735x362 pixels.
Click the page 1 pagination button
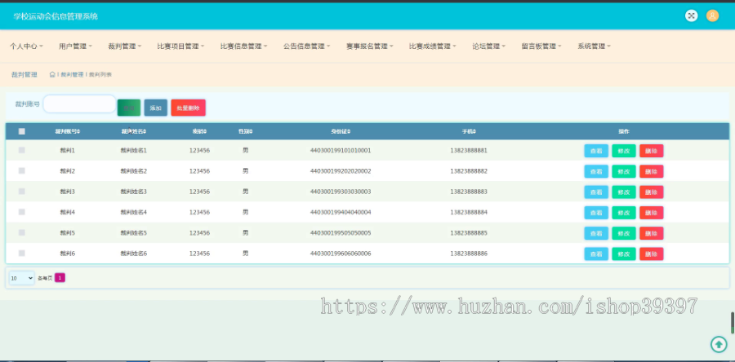60,278
